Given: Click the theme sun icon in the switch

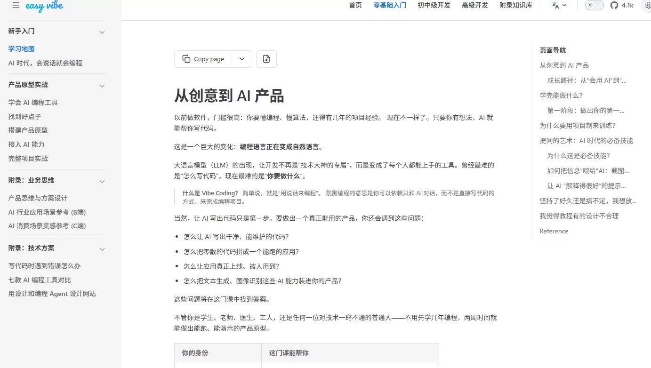Looking at the screenshot, I should (x=590, y=5).
